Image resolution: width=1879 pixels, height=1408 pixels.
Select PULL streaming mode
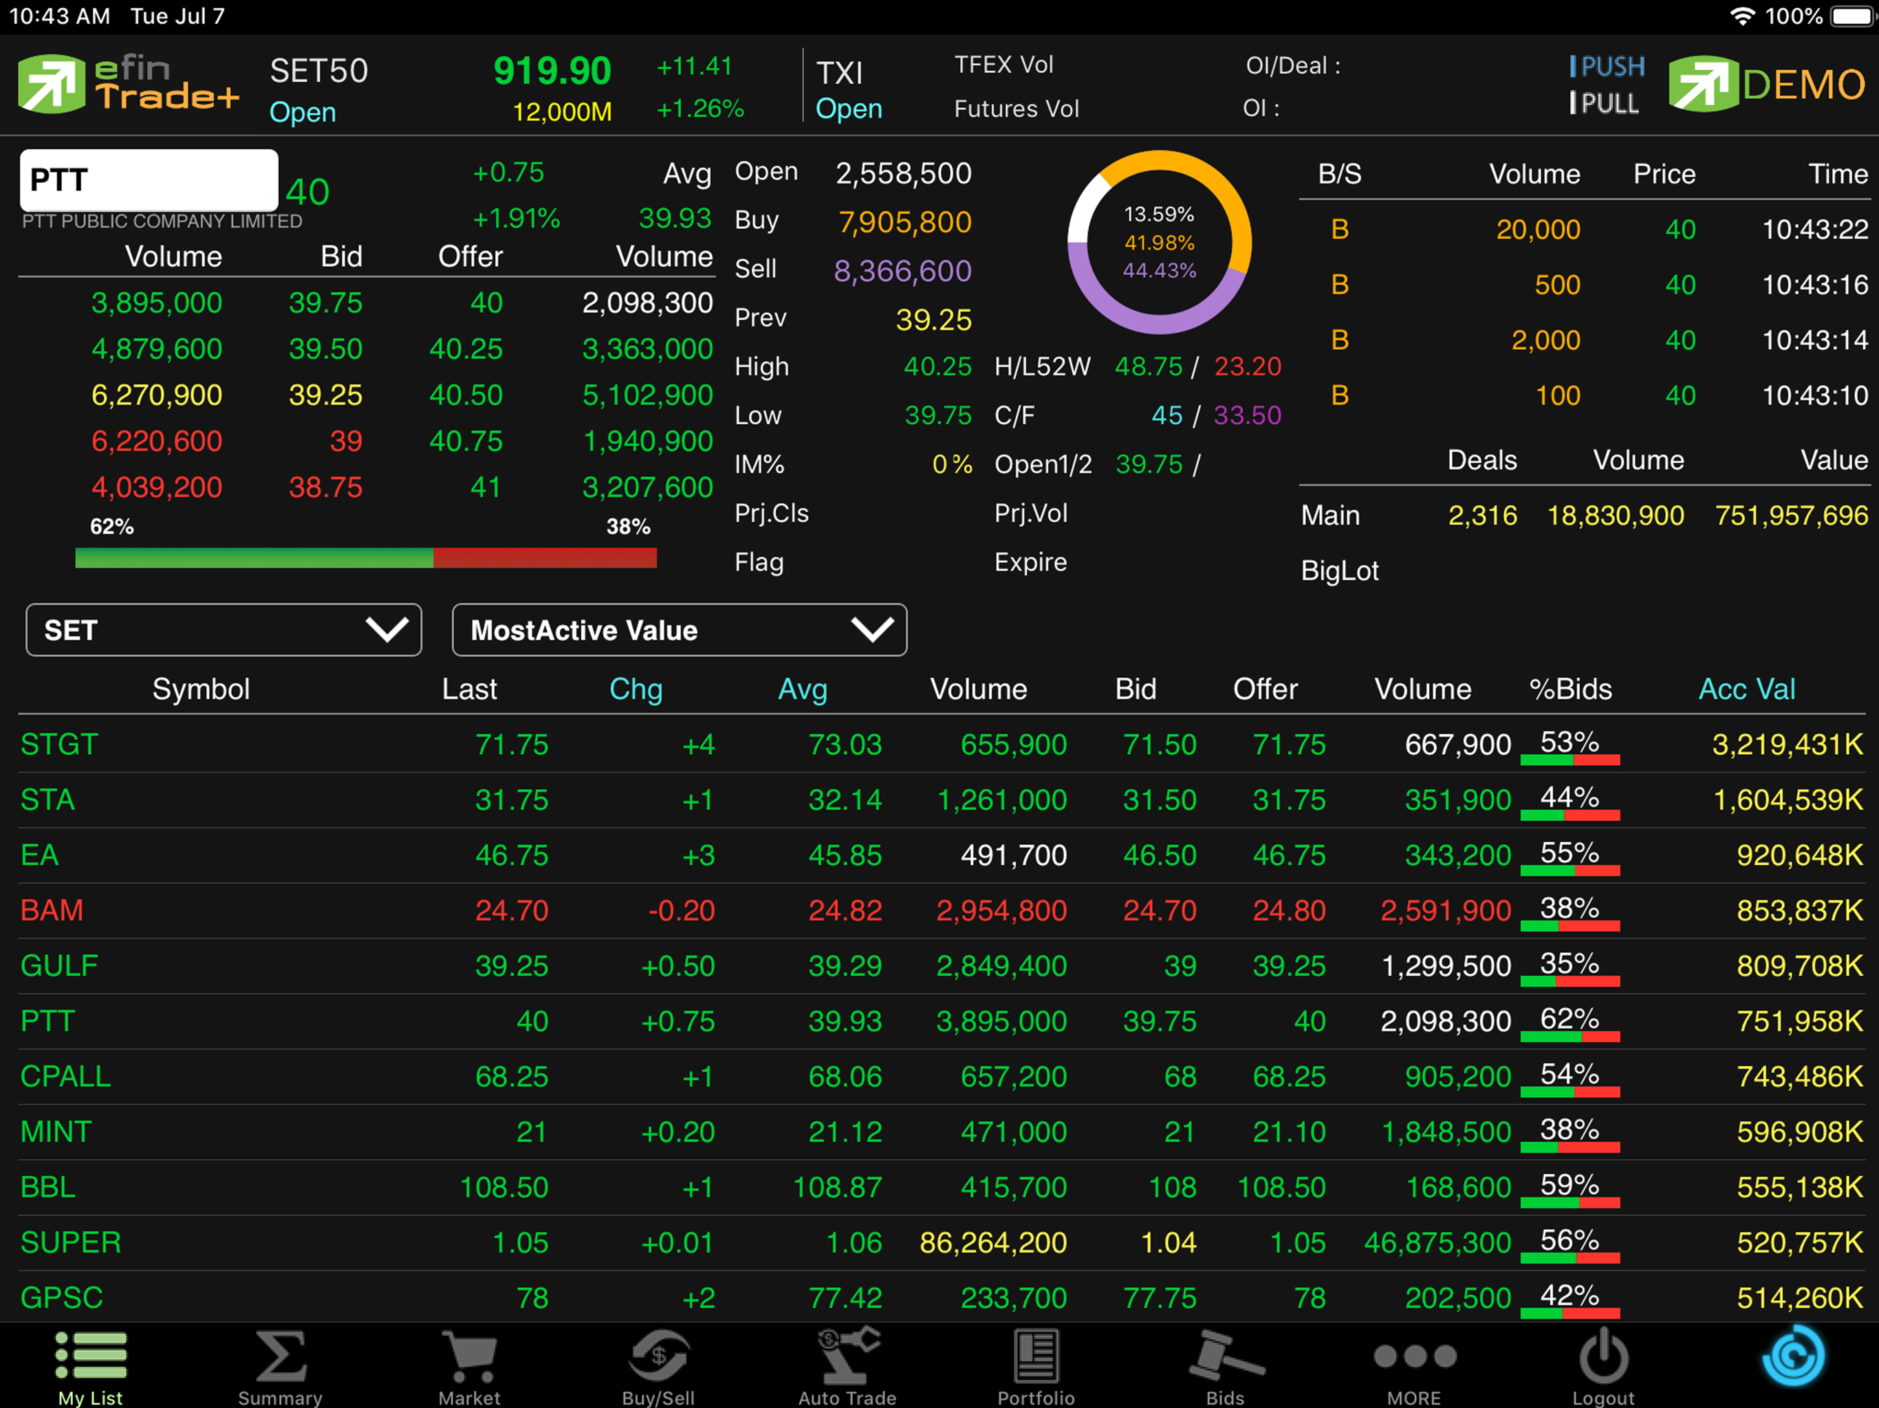click(1605, 104)
